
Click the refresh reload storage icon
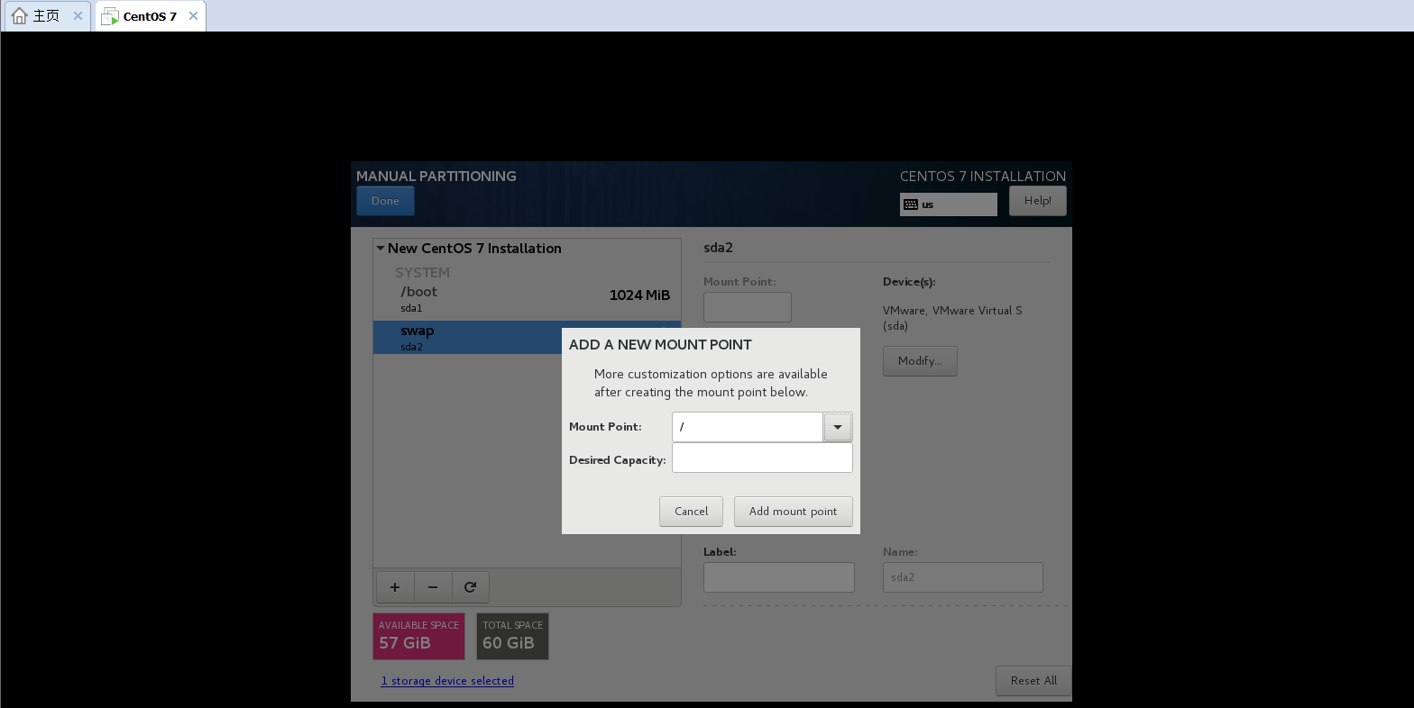[x=470, y=587]
